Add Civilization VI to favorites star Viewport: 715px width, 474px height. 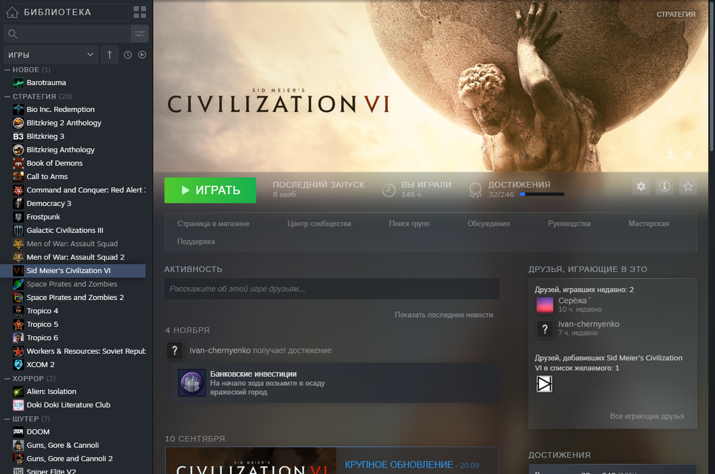688,186
